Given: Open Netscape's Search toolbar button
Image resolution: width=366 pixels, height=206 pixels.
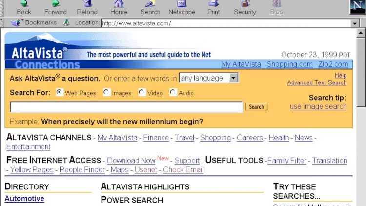Looking at the screenshot, I should [150, 7].
